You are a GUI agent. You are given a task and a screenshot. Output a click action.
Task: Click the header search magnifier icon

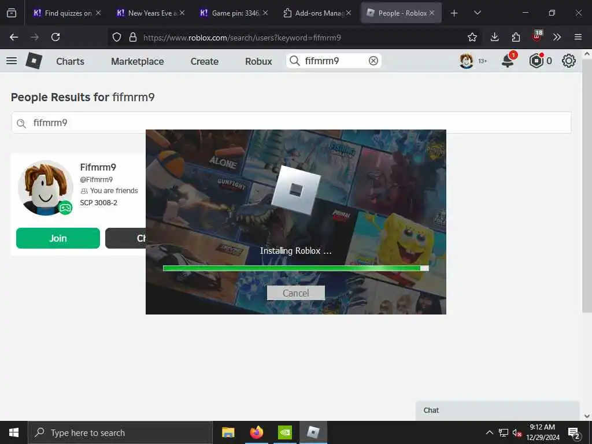click(x=294, y=61)
